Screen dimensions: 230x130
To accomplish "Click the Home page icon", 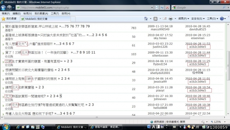I will (x=146, y=19).
